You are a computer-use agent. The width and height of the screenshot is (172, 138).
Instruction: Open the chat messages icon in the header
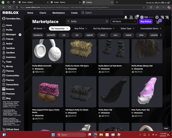pyautogui.click(x=137, y=17)
